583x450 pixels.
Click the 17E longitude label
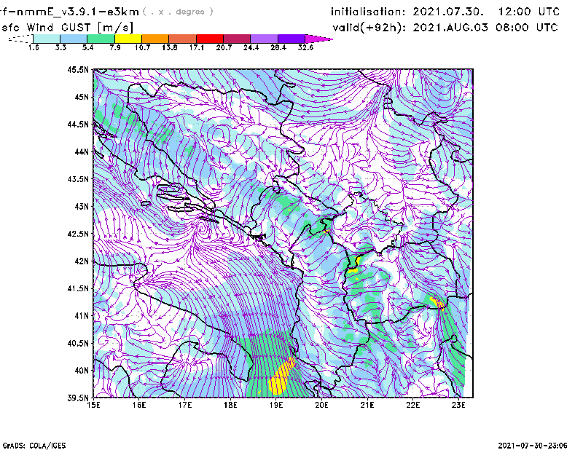(185, 405)
